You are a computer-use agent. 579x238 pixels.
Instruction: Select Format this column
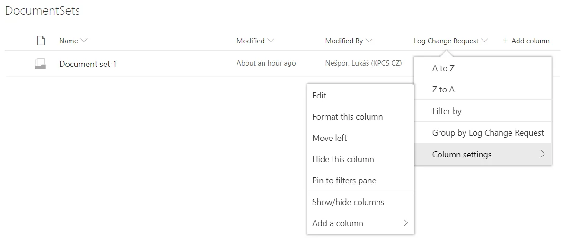(347, 117)
